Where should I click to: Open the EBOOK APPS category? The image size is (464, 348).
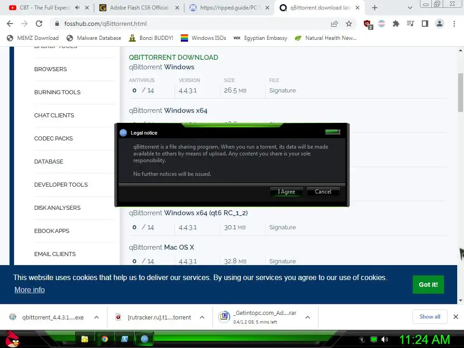pyautogui.click(x=52, y=231)
